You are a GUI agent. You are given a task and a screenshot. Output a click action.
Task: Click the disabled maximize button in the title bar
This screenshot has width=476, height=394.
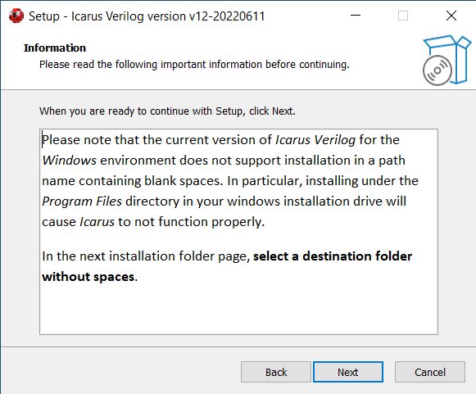coord(403,16)
